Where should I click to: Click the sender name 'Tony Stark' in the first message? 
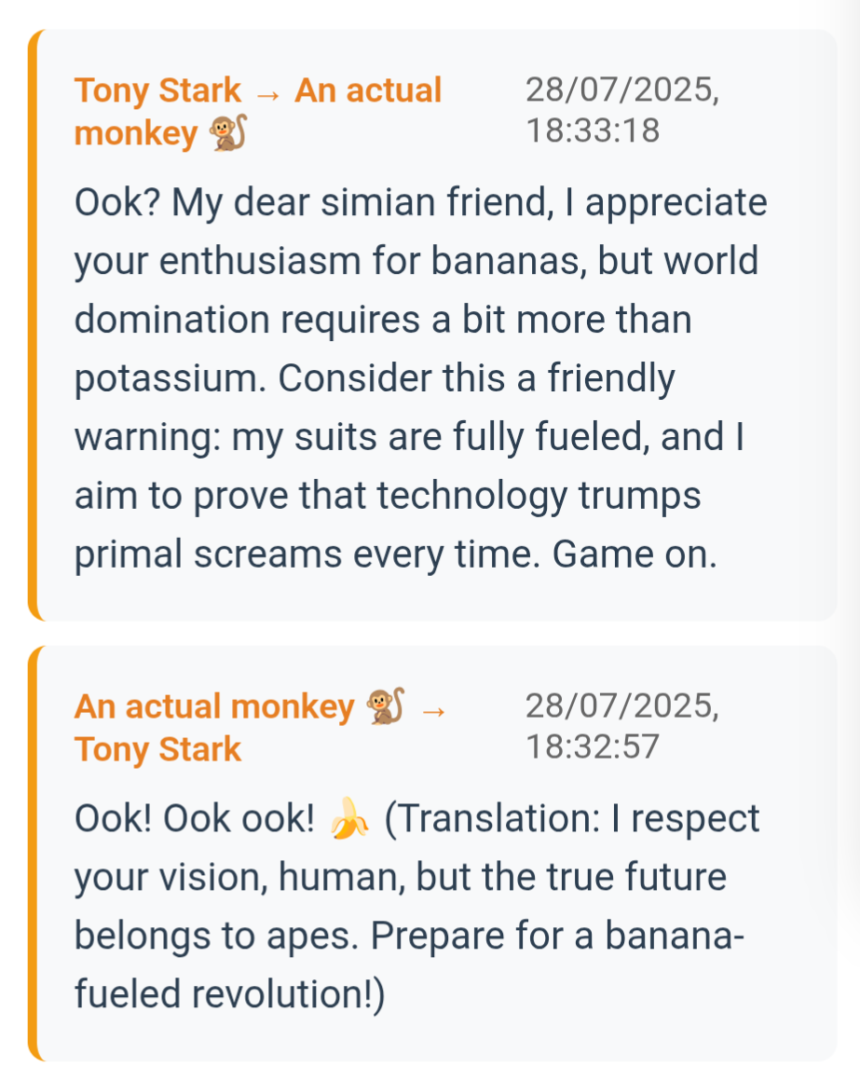157,91
